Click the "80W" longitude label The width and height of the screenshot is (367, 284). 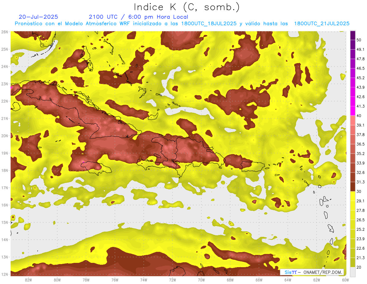point(57,279)
